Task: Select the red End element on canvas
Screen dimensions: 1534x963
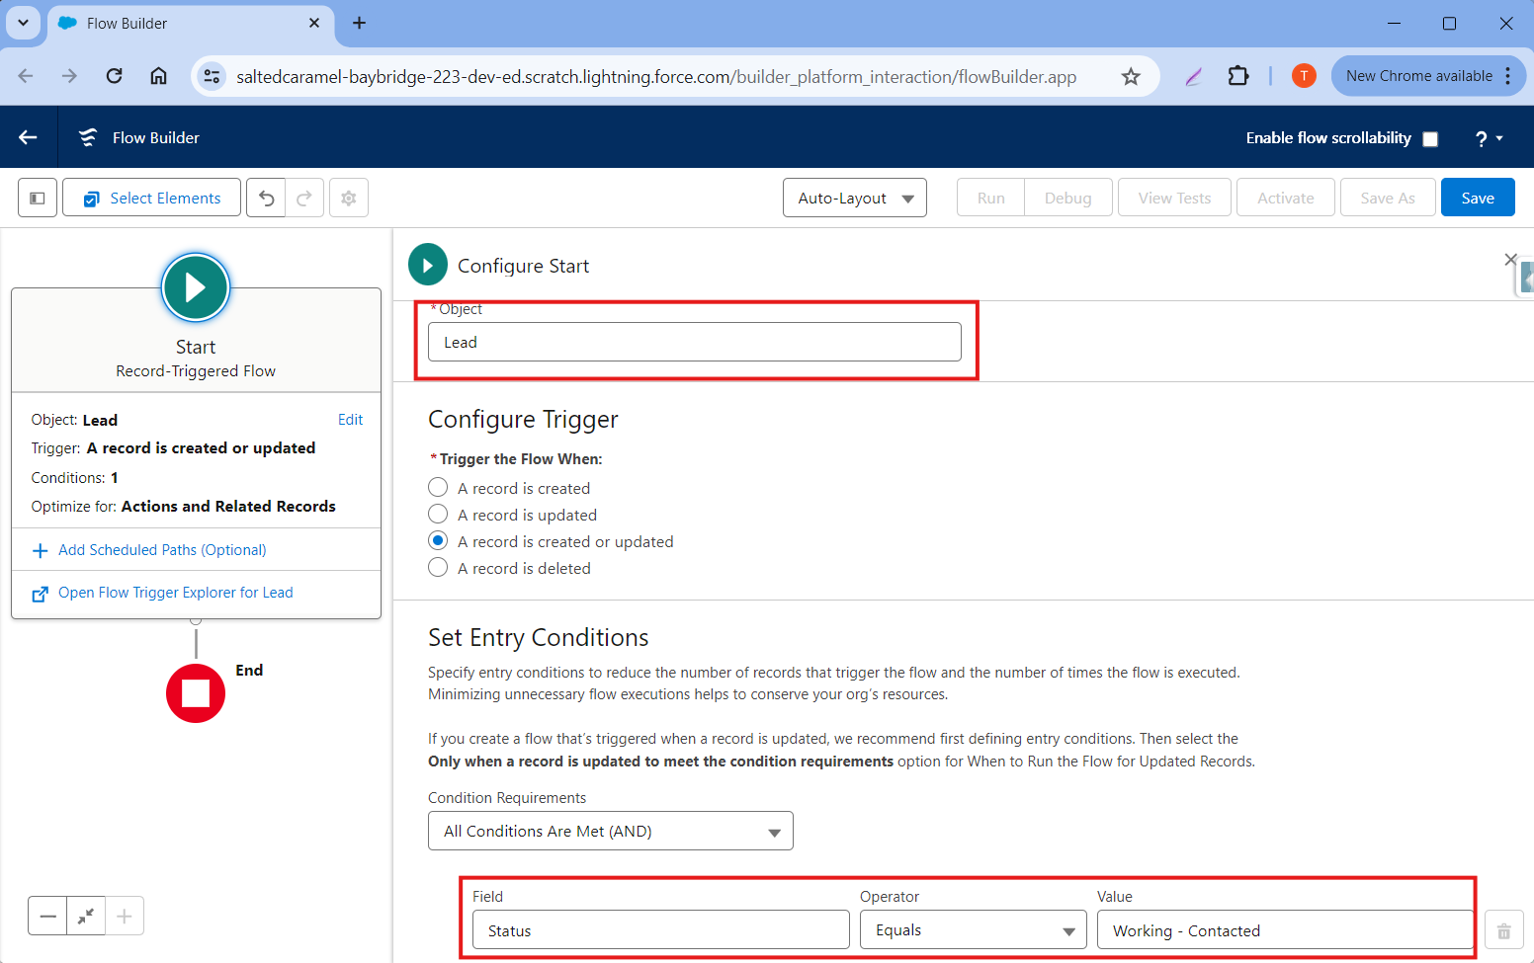Action: coord(196,693)
